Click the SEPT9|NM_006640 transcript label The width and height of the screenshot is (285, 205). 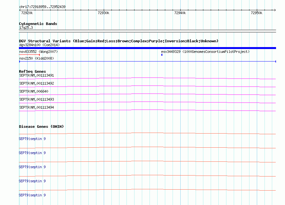(34, 91)
